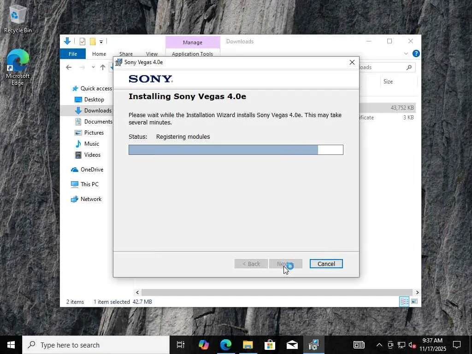The height and width of the screenshot is (354, 472).
Task: Click the taskbar search box
Action: tap(96, 345)
